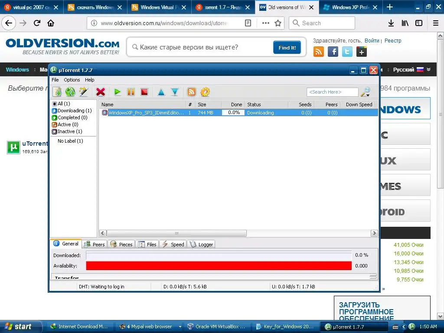
Task: Click the Find It! button on Oldversion
Action: tap(287, 48)
